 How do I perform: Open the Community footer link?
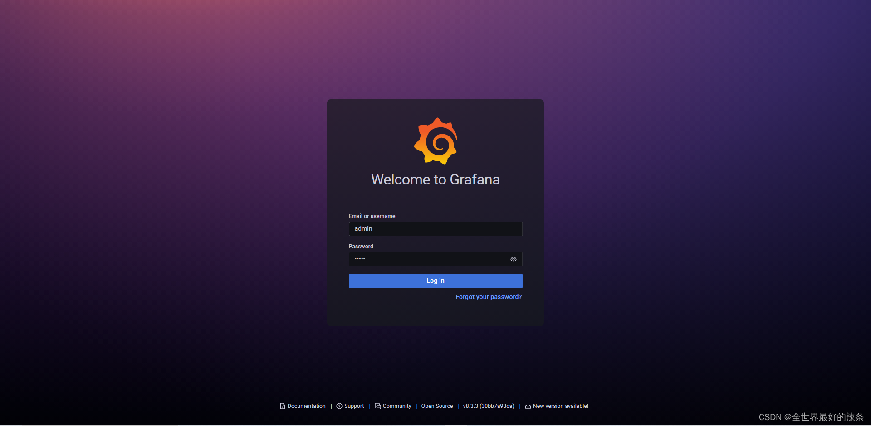click(x=397, y=406)
